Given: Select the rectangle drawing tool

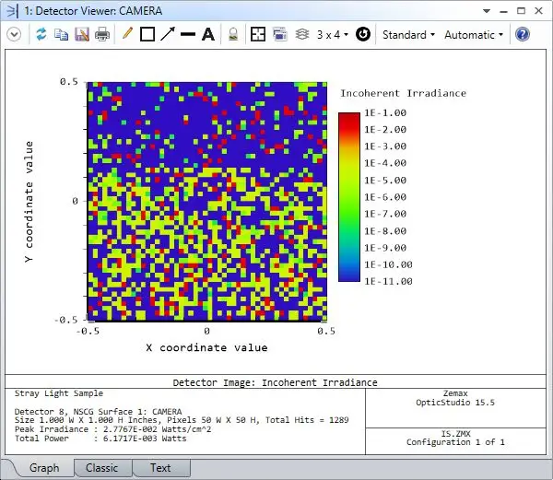Looking at the screenshot, I should click(x=147, y=34).
